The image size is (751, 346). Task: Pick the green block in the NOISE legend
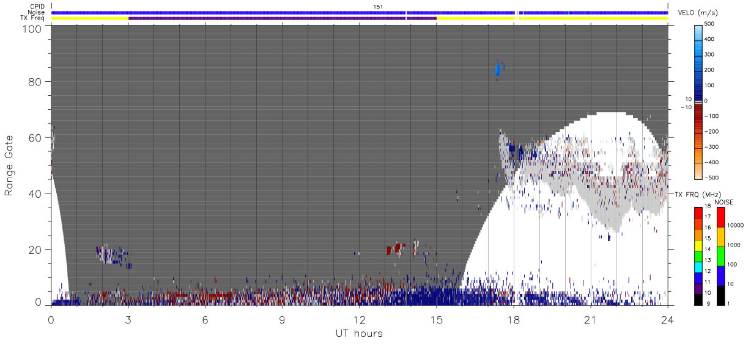tap(720, 256)
